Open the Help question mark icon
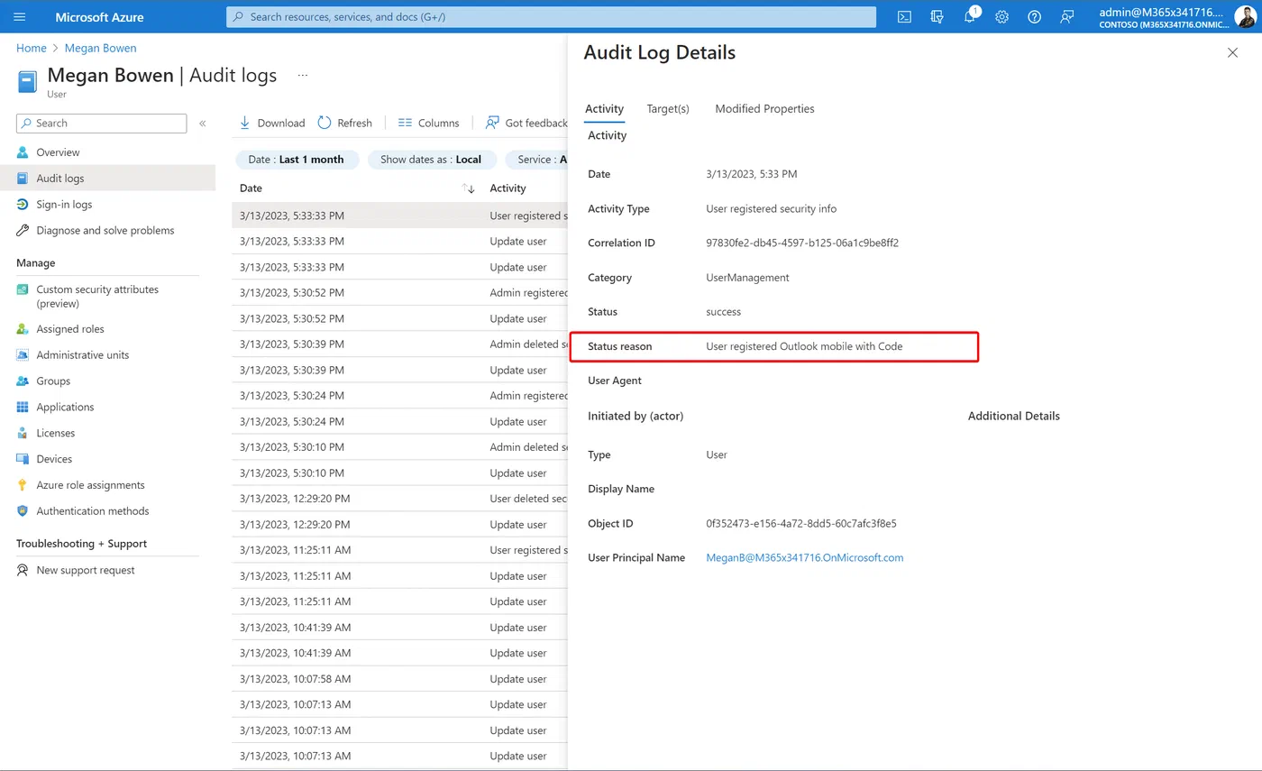Image resolution: width=1262 pixels, height=771 pixels. click(1034, 16)
